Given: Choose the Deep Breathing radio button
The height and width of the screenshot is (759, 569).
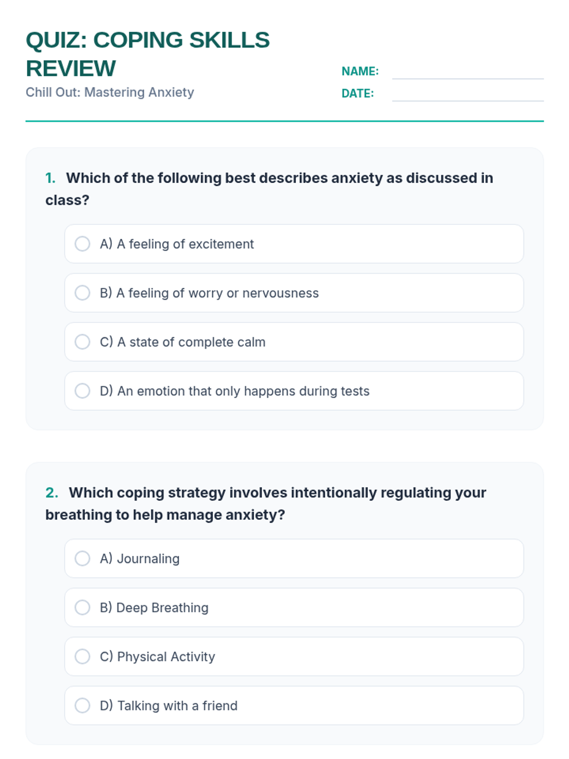Looking at the screenshot, I should (x=83, y=607).
